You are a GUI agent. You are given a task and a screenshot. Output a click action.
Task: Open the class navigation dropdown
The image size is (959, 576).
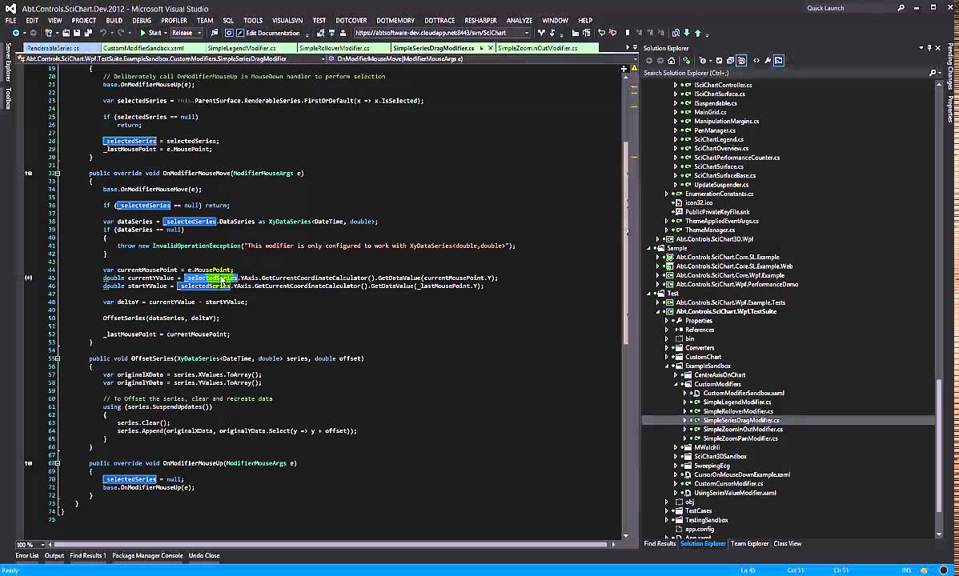(x=323, y=59)
